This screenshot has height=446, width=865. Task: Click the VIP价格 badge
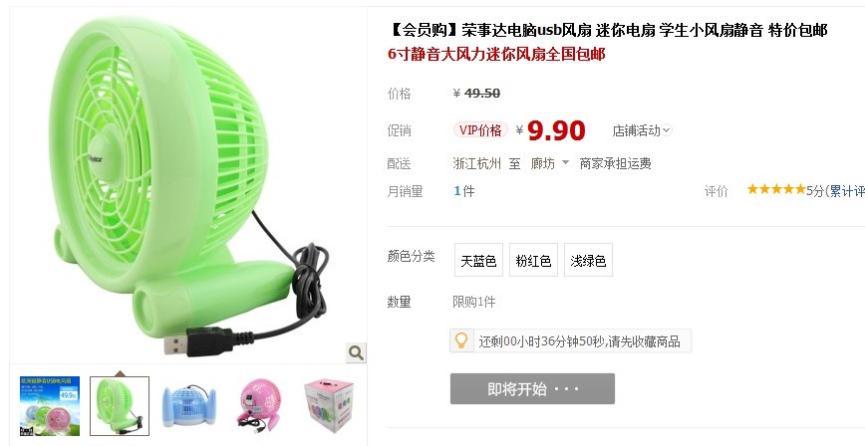click(480, 130)
